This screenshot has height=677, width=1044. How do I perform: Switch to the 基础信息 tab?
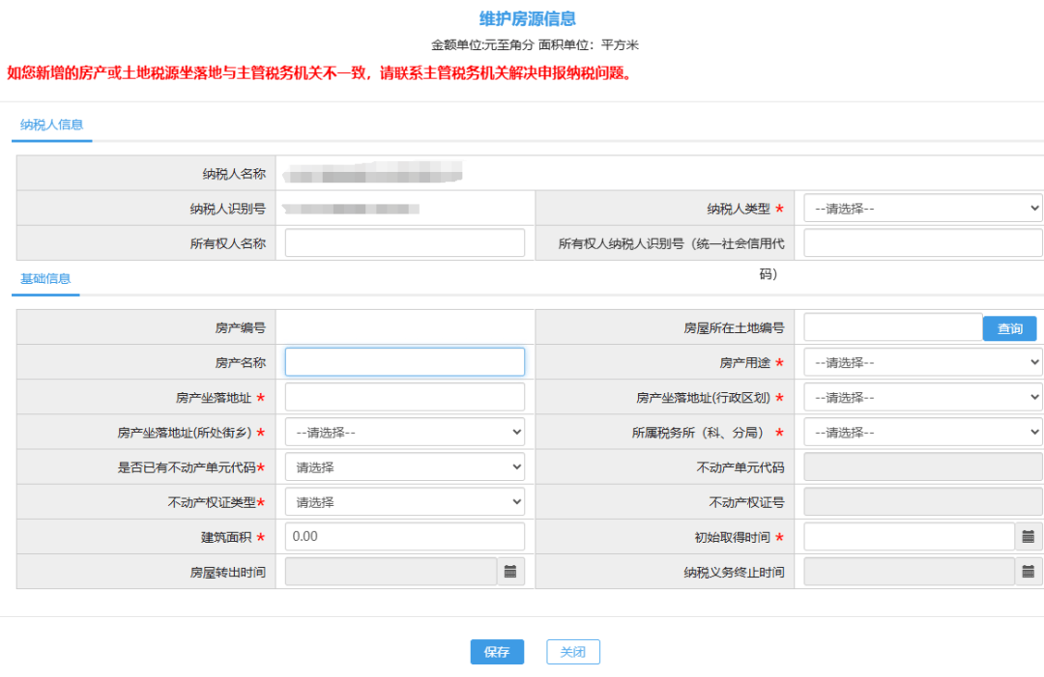click(44, 280)
